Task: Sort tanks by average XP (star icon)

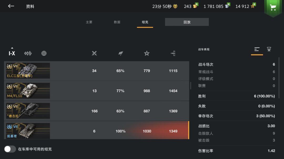Action: click(147, 53)
